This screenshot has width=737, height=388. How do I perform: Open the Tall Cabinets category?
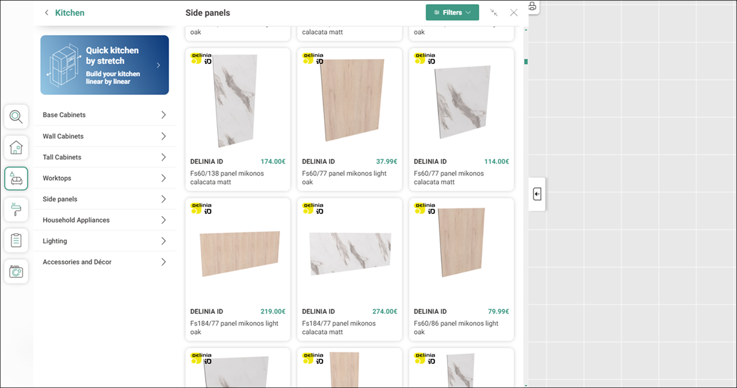click(105, 157)
